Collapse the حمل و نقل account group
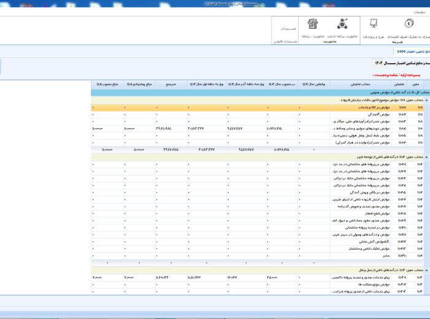This screenshot has width=430, height=319. click(x=425, y=270)
